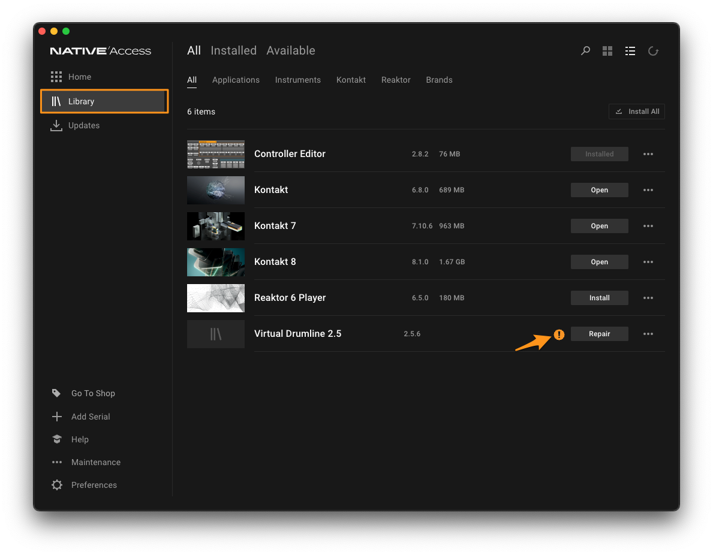Click the refresh library icon
The width and height of the screenshot is (713, 555).
654,51
